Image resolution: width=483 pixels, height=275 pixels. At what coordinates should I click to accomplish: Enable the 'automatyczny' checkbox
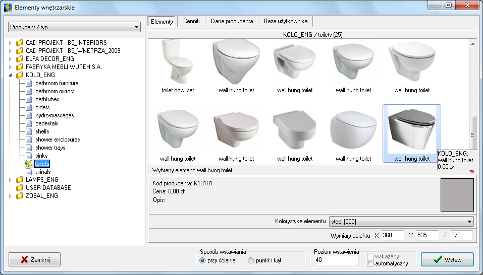click(370, 263)
